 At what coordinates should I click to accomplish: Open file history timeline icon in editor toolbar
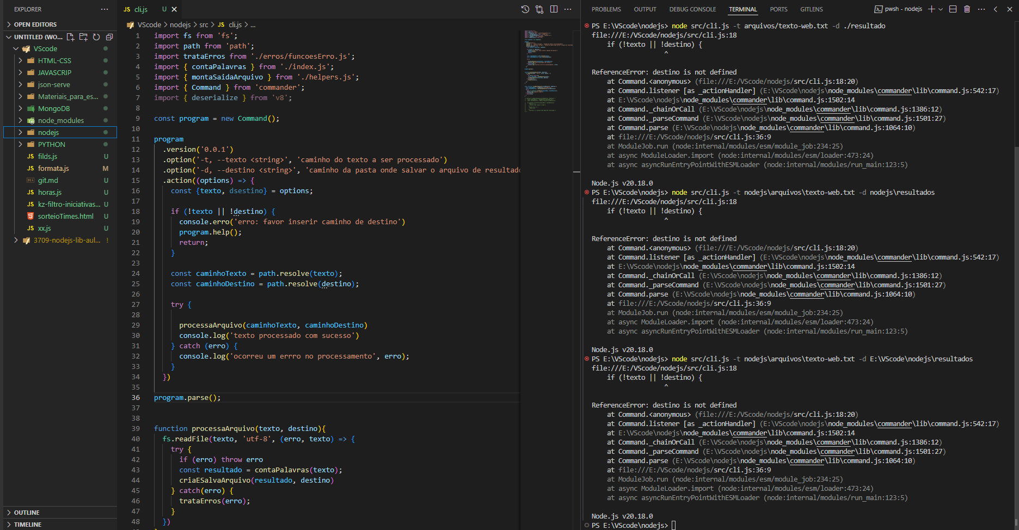pyautogui.click(x=525, y=9)
